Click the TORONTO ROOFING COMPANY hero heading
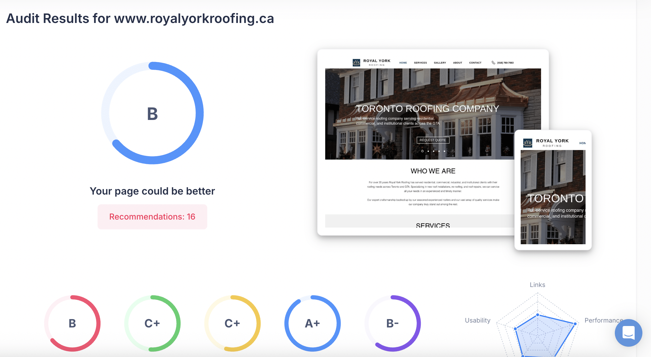 [x=427, y=108]
